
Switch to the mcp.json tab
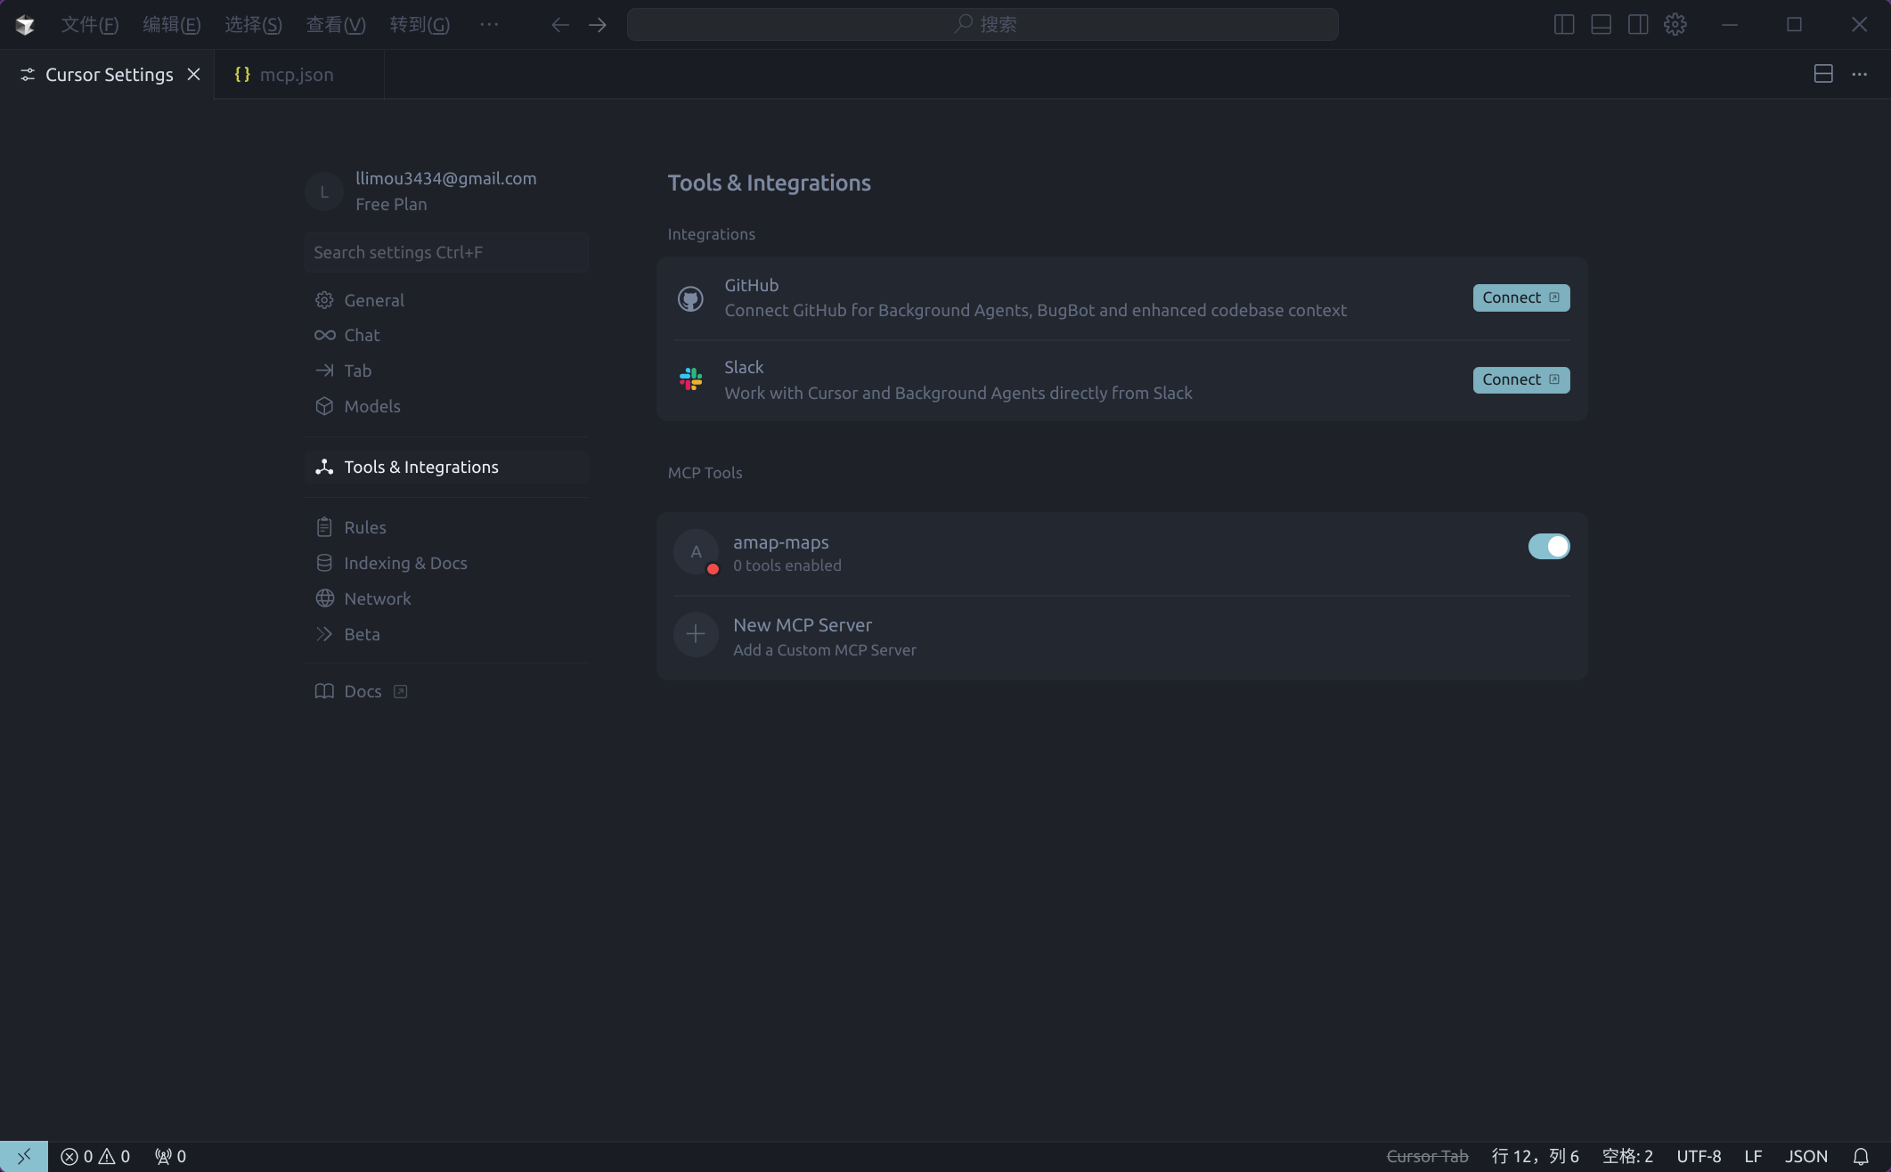296,75
